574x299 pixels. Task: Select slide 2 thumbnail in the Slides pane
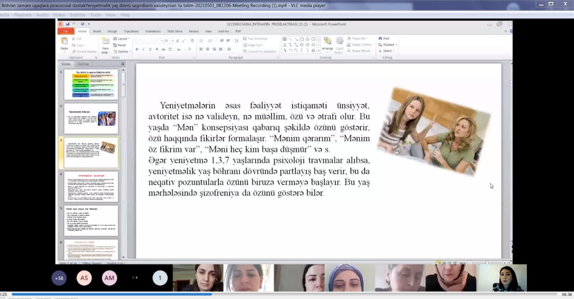(x=91, y=118)
